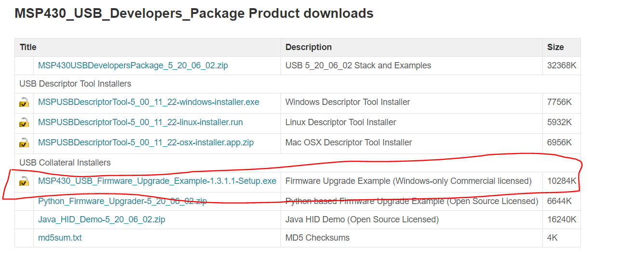This screenshot has width=634, height=257.
Task: Click the Windows Descriptor Tool Installer description
Action: click(x=348, y=102)
